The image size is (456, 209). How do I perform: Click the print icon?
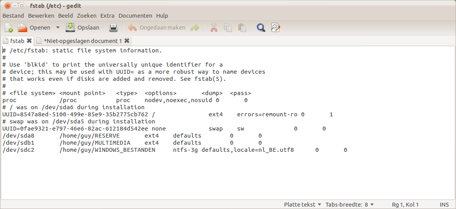(113, 28)
